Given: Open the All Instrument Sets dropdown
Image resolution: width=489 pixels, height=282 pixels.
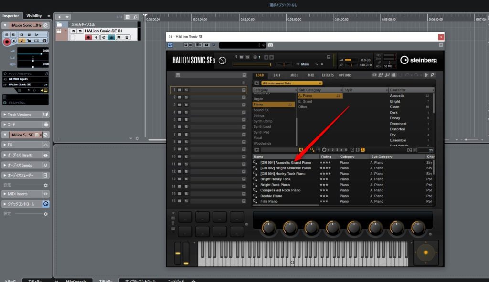Looking at the screenshot, I should point(292,83).
